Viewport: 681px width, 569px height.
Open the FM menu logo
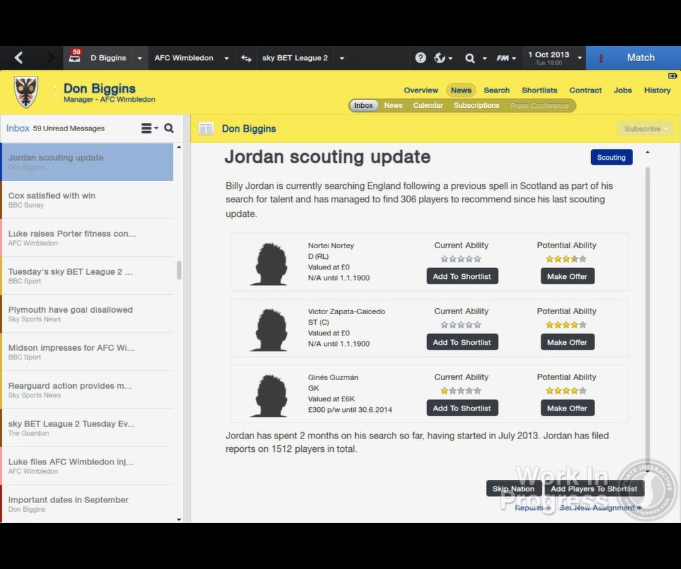[x=503, y=58]
